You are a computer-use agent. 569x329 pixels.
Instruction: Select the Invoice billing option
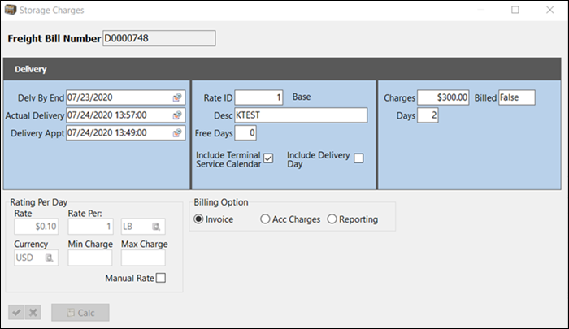coord(199,219)
